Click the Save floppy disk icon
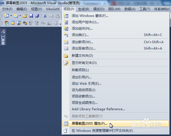Viewport: 171px width, 136px height. pyautogui.click(x=31, y=16)
